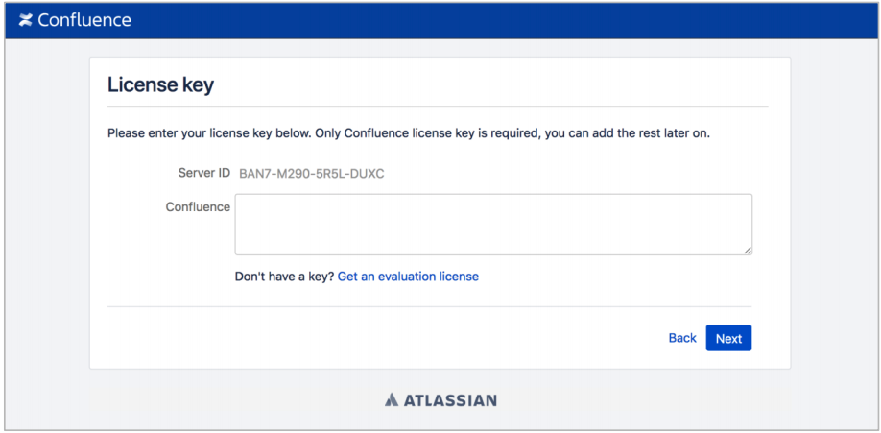Click the Confluence logo icon in header
This screenshot has width=881, height=433.
[x=25, y=20]
